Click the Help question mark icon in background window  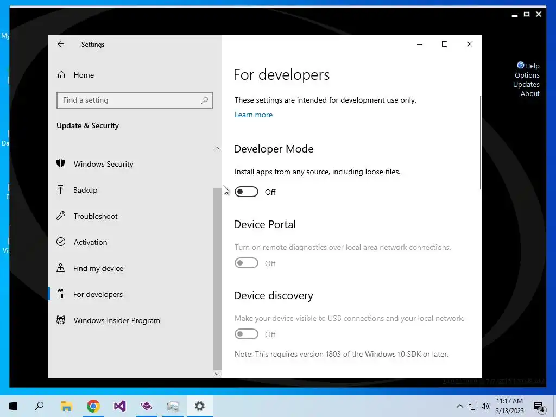coord(520,65)
